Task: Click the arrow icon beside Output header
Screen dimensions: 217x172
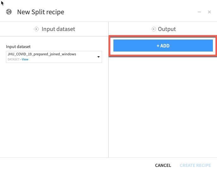Action: coord(154,29)
